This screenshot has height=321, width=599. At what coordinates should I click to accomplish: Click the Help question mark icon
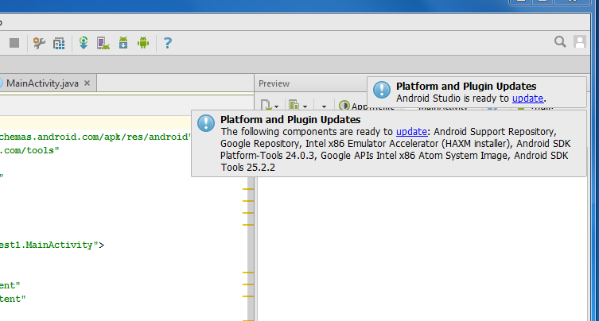pos(167,43)
